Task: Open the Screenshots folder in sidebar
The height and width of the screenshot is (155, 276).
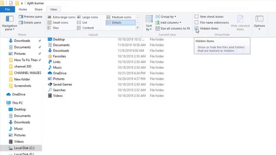Action: [x=22, y=86]
